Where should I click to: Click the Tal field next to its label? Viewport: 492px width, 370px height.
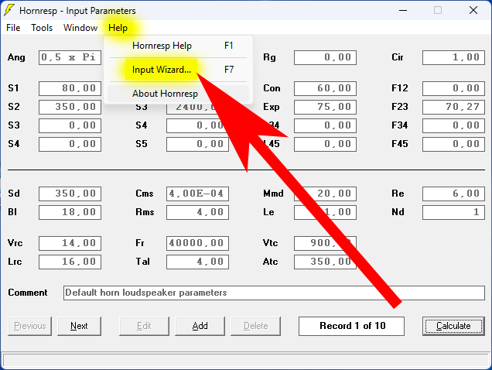pos(197,262)
